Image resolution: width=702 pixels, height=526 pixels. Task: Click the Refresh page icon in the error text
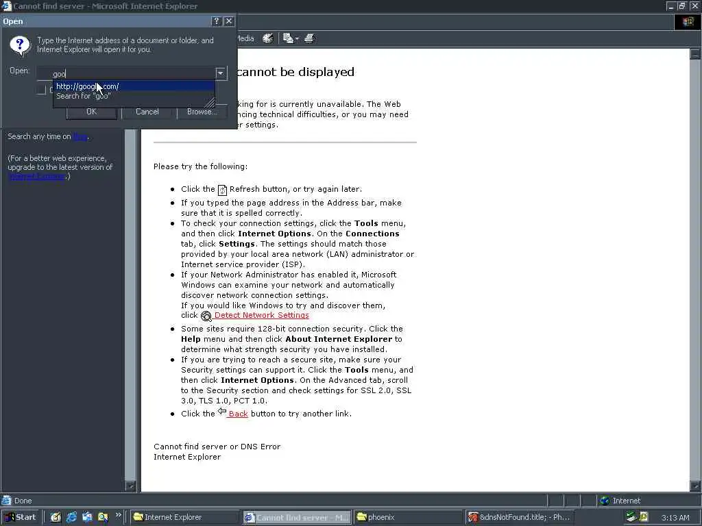click(x=222, y=190)
